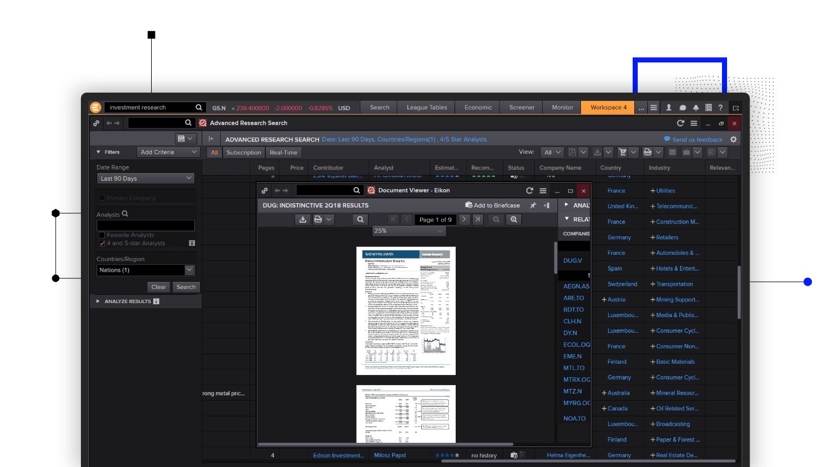Click the briefcase icon in results toolbar
This screenshot has height=467, width=831.
click(x=686, y=152)
